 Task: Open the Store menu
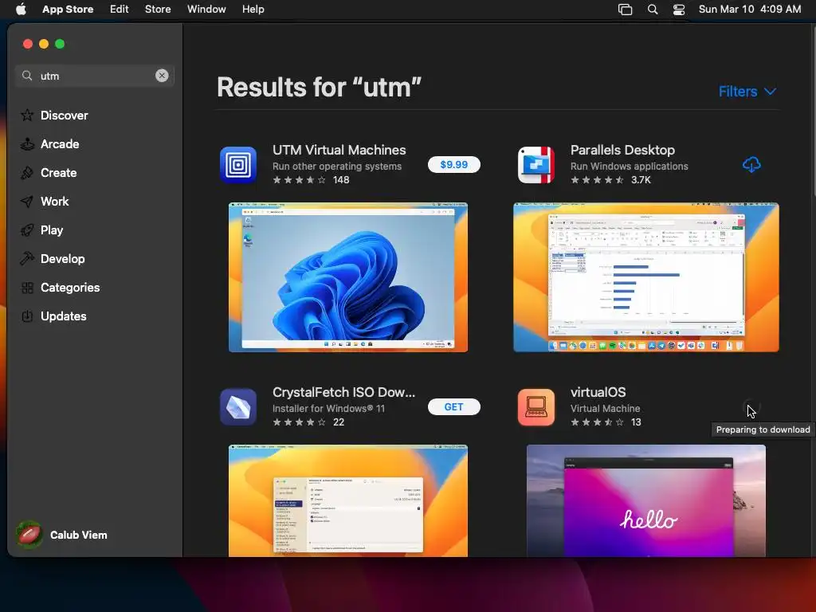(x=158, y=9)
